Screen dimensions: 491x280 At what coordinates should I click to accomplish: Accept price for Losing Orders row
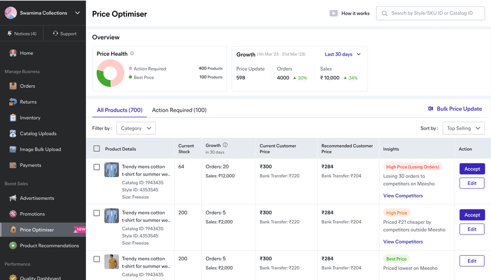pos(472,169)
